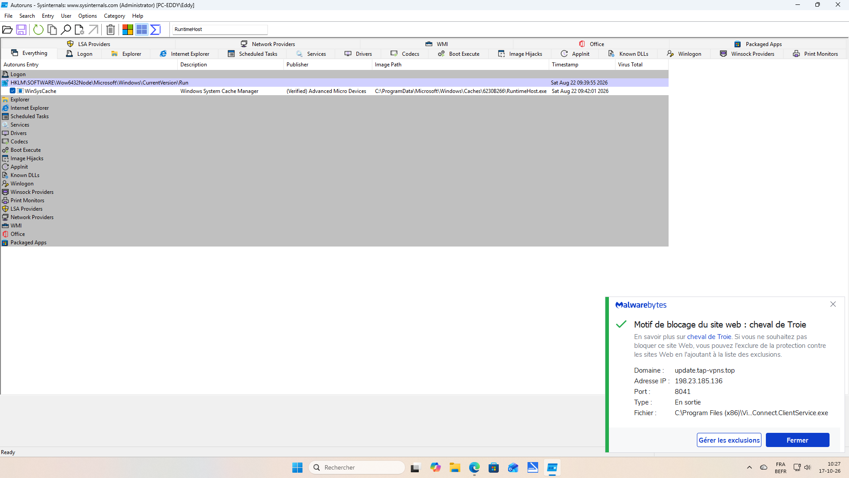Screen dimensions: 849x478
Task: Click the green Refresh icon in toolbar
Action: (38, 30)
